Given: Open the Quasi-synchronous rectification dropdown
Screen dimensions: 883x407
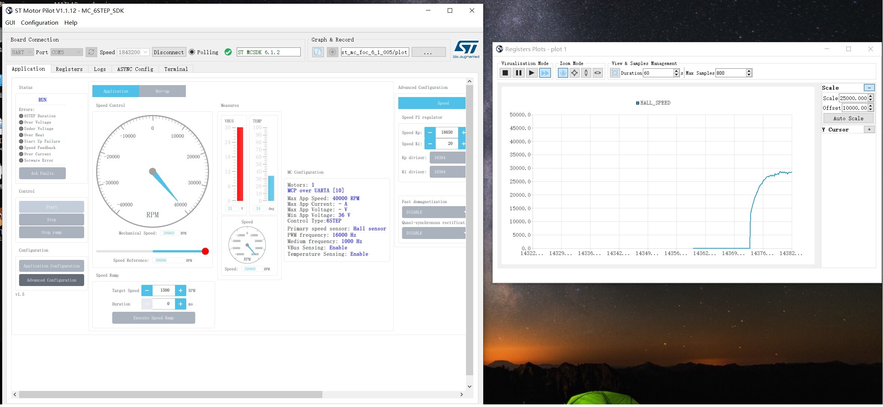Looking at the screenshot, I should (434, 233).
